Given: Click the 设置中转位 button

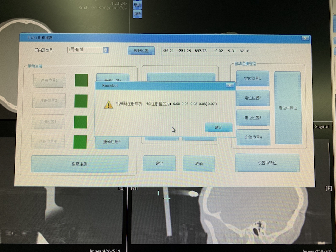Looking at the screenshot, I should point(267,163).
